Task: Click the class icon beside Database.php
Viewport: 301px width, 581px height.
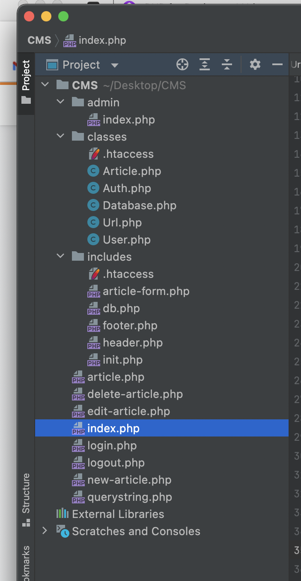Action: point(93,205)
